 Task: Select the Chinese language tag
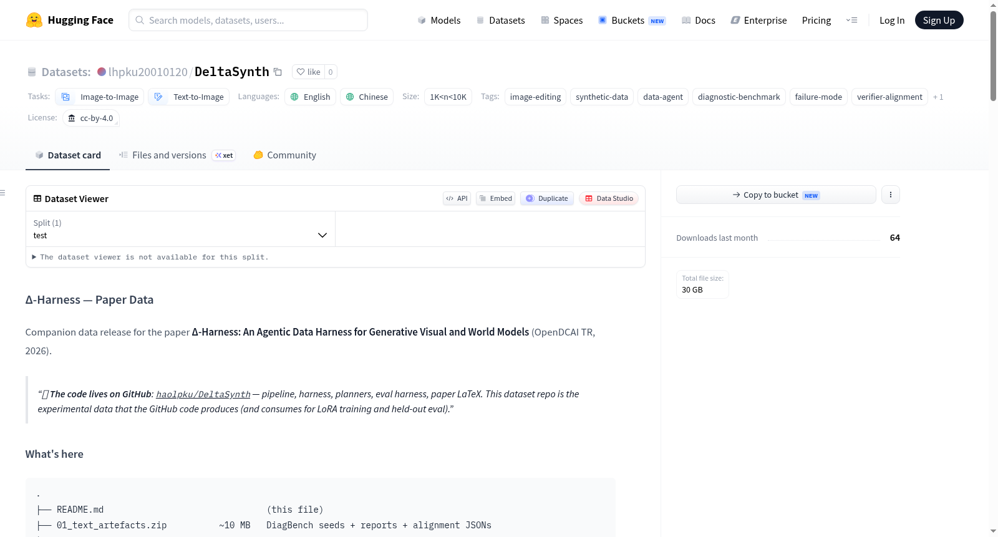click(367, 97)
